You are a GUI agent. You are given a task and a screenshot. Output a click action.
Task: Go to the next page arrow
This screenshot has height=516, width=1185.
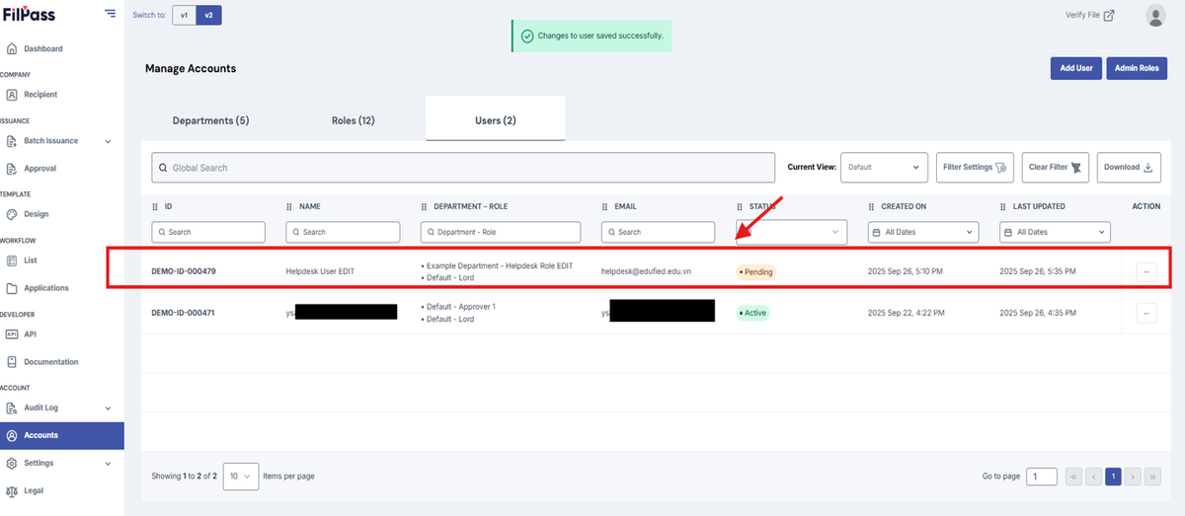[x=1134, y=477]
